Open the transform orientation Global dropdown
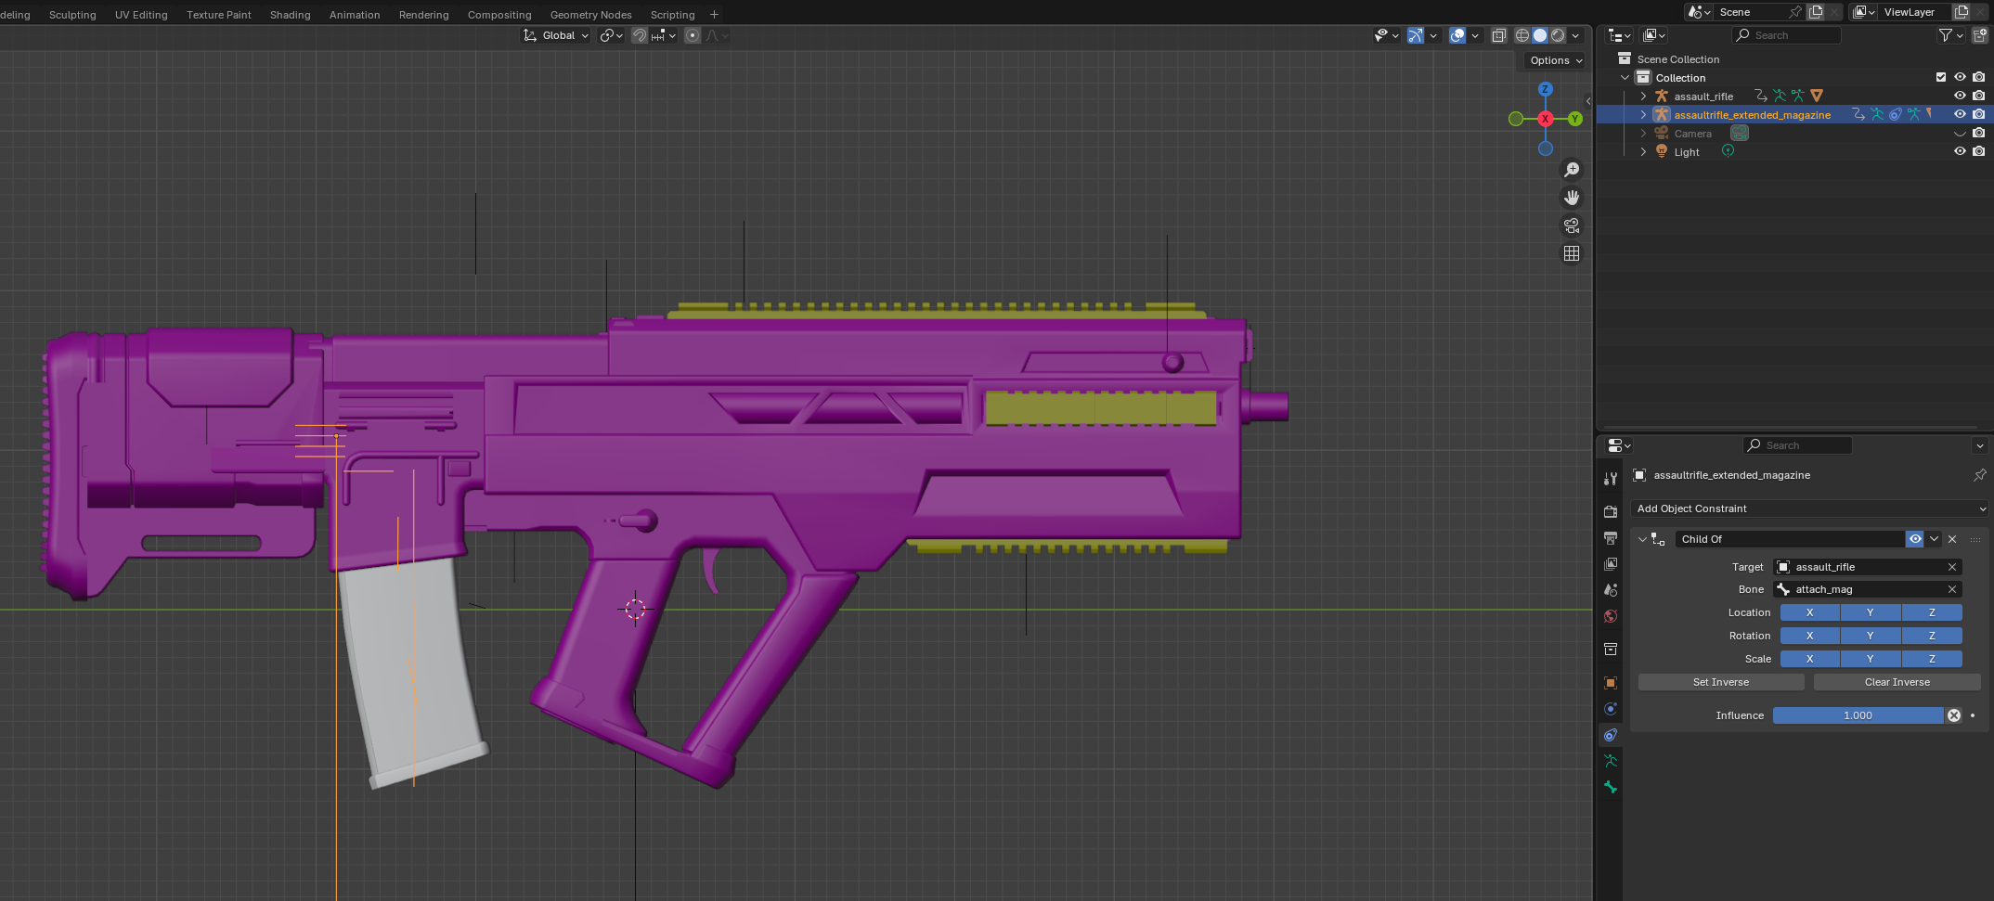 (x=555, y=35)
